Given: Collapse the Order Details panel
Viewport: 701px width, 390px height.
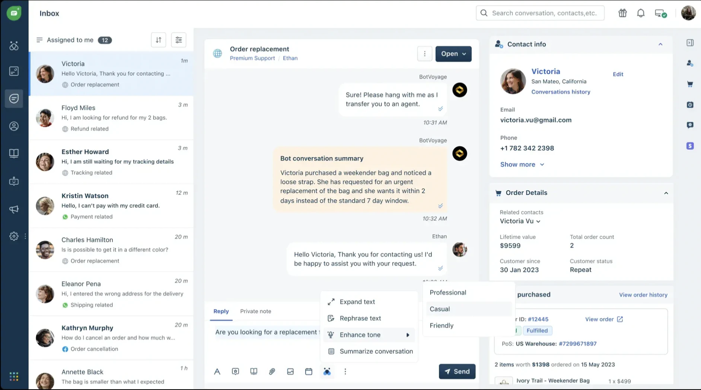Looking at the screenshot, I should 666,193.
